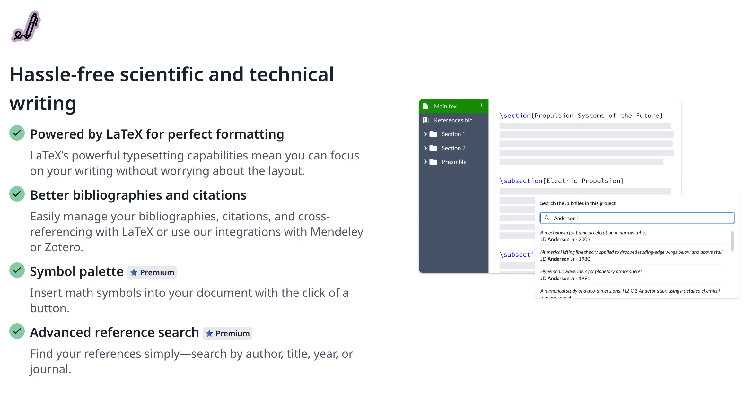Expand the Preamble folder
Screen dimensions: 754x403
[x=425, y=162]
